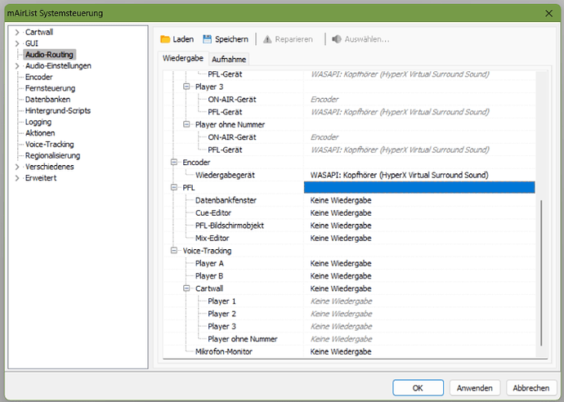
Task: Select the Mikrofon-Monitor row
Action: [224, 351]
